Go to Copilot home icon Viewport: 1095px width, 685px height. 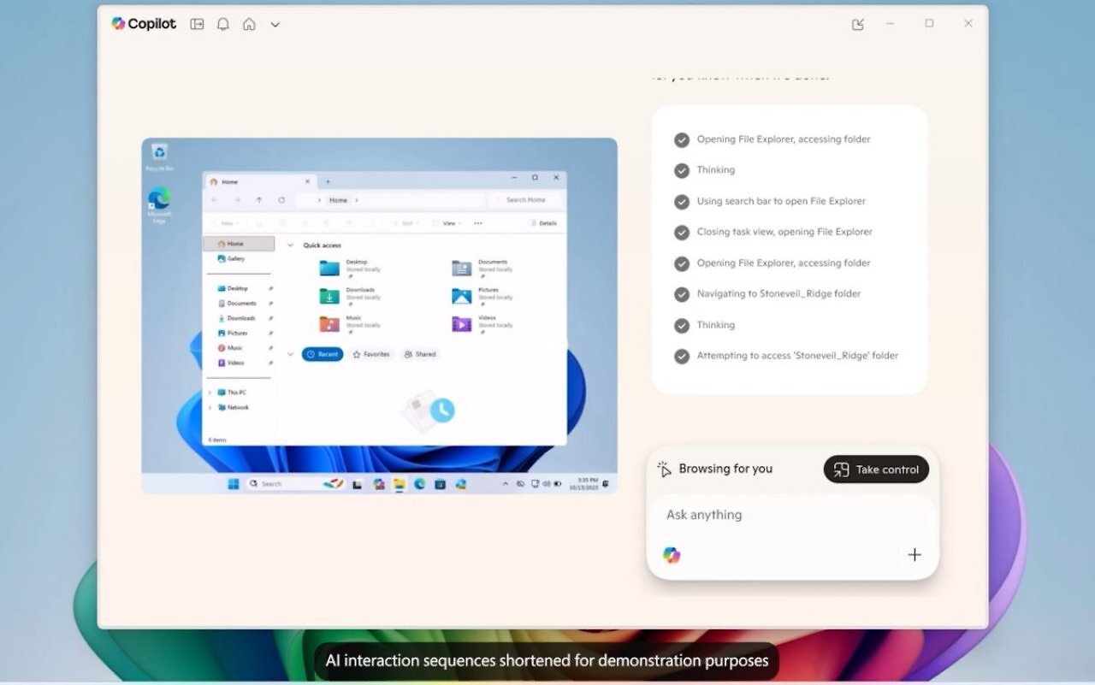pyautogui.click(x=249, y=24)
